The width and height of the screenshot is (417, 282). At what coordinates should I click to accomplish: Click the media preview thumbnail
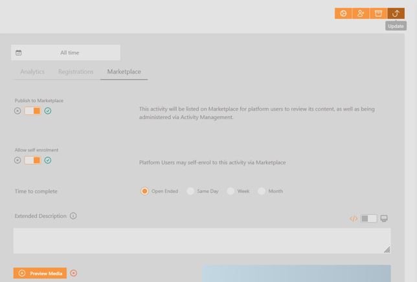(297, 274)
